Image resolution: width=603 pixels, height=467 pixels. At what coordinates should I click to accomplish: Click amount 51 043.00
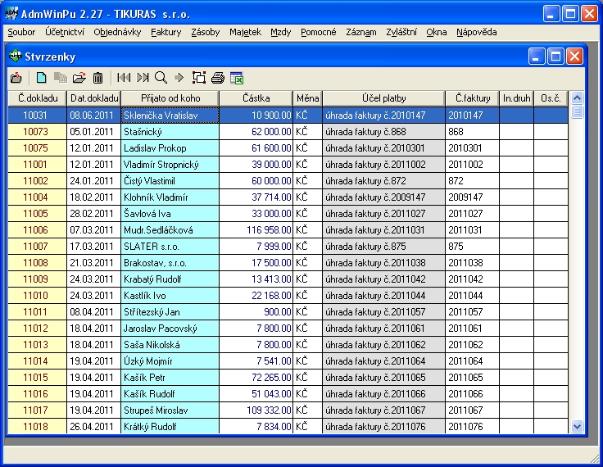click(x=256, y=394)
